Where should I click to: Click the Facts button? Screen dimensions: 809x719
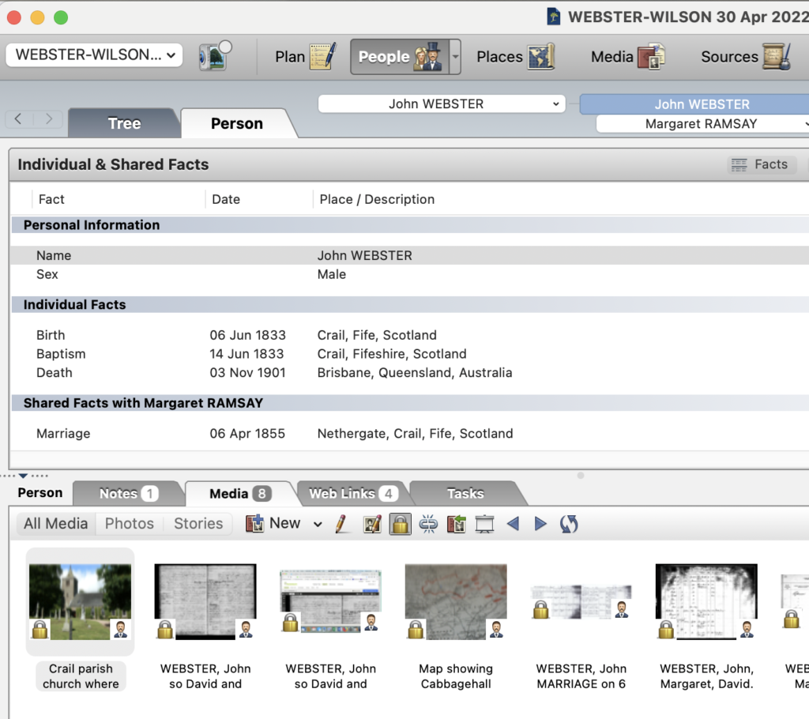(x=760, y=164)
